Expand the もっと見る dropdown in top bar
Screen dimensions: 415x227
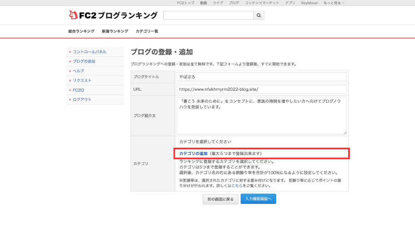pos(334,3)
